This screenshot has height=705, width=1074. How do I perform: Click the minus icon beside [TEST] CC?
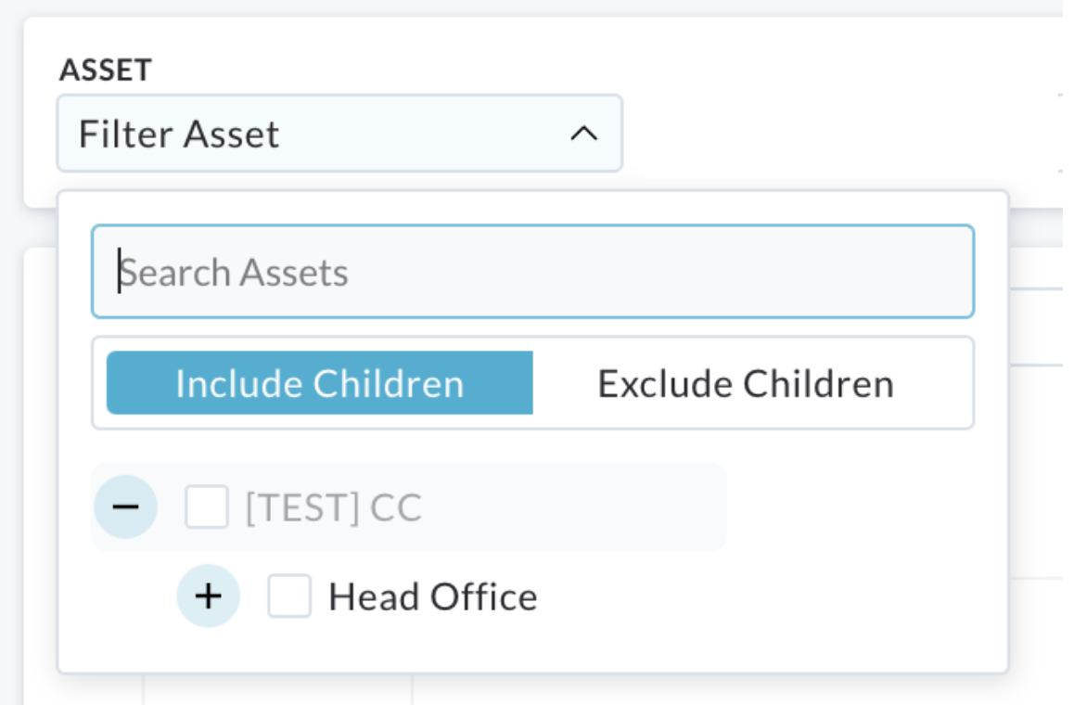tap(126, 506)
